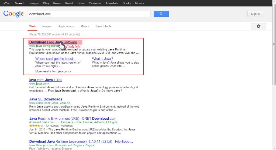The width and height of the screenshot is (276, 150).
Task: Open Search tools options
Action: coord(103,26)
